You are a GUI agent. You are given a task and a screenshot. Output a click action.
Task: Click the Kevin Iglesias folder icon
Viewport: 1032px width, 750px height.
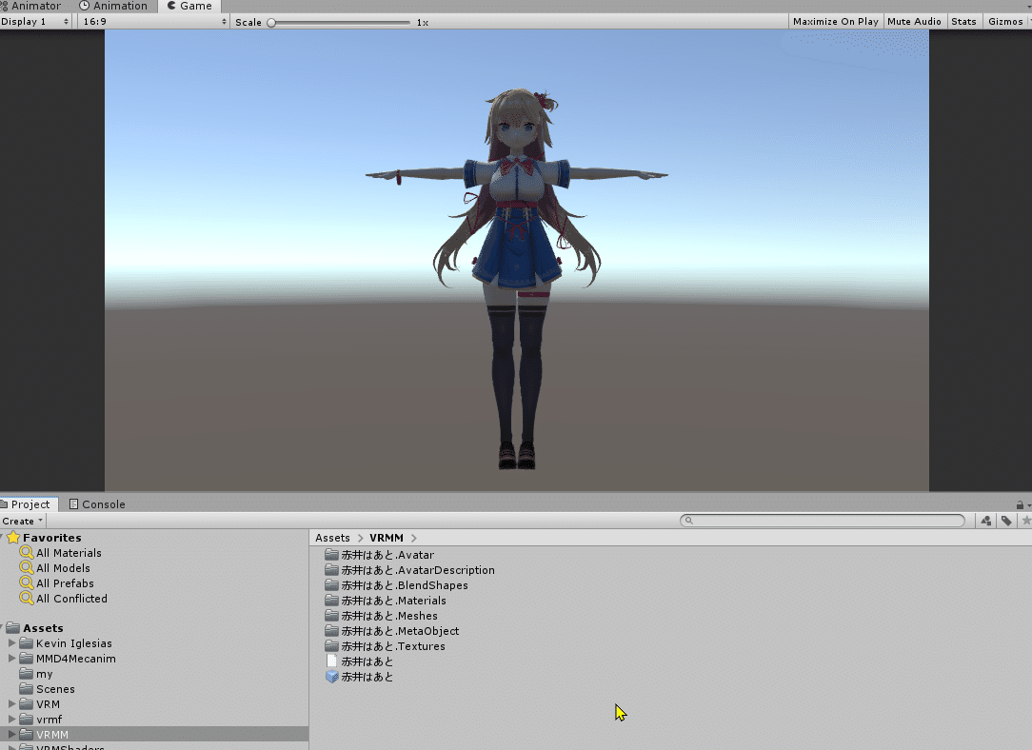[27, 642]
